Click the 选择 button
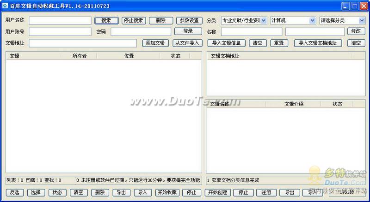The width and height of the screenshot is (370, 202). pyautogui.click(x=36, y=192)
